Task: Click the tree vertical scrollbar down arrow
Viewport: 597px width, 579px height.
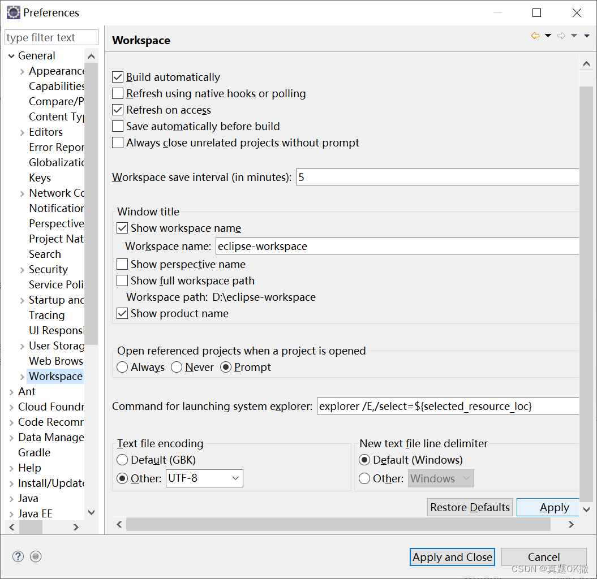Action: coord(91,512)
